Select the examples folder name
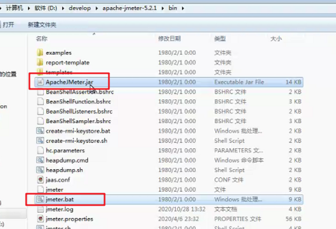The width and height of the screenshot is (336, 229). coord(58,53)
